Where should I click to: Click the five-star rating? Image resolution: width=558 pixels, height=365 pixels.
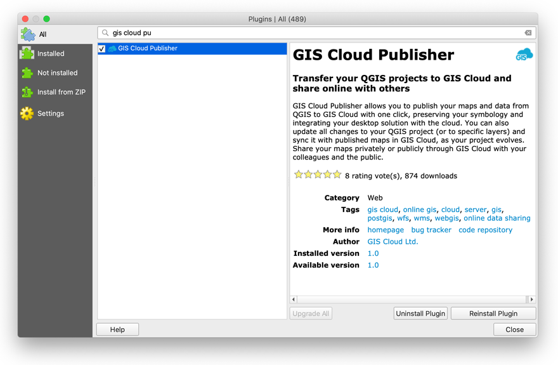click(318, 175)
